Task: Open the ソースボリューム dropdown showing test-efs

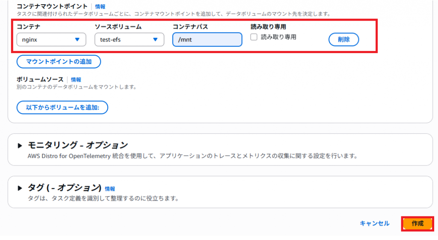Action: pos(129,39)
